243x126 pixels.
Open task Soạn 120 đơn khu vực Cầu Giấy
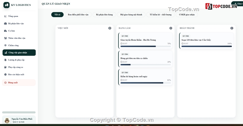tap(206, 41)
